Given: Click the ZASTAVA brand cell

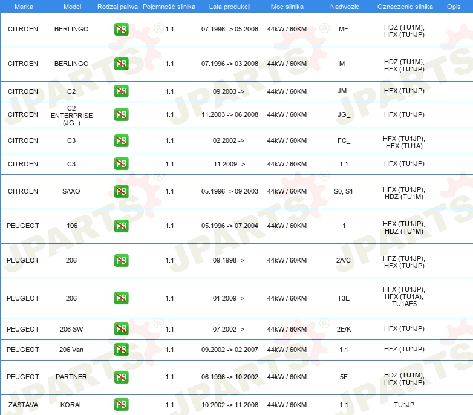Looking at the screenshot, I should click(23, 404).
